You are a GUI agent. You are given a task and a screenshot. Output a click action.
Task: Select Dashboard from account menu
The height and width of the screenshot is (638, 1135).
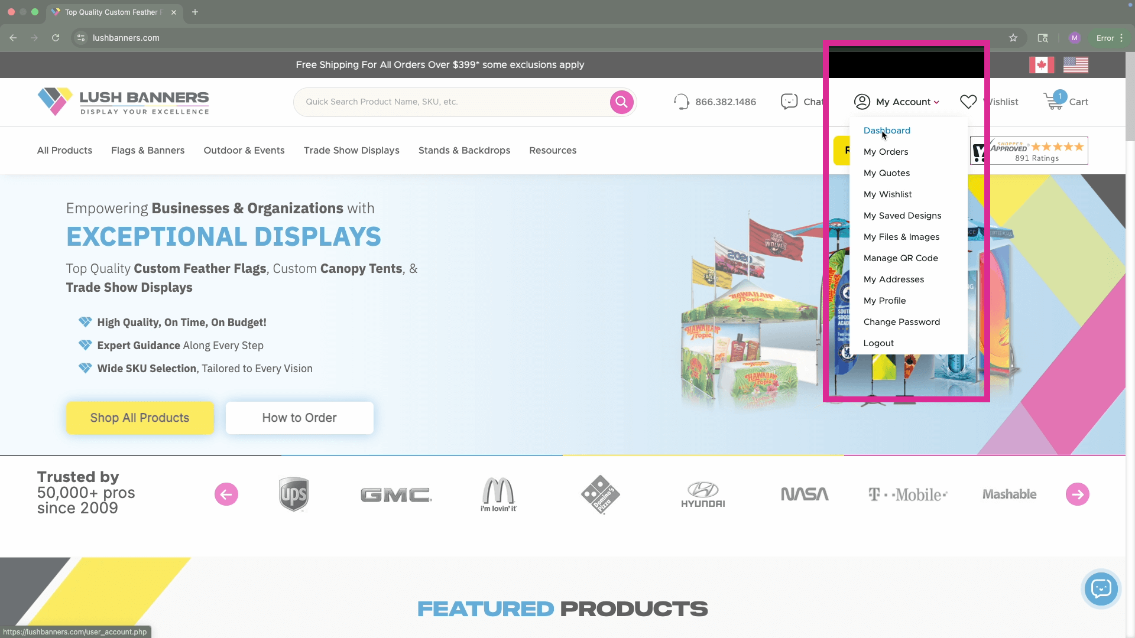coord(887,131)
